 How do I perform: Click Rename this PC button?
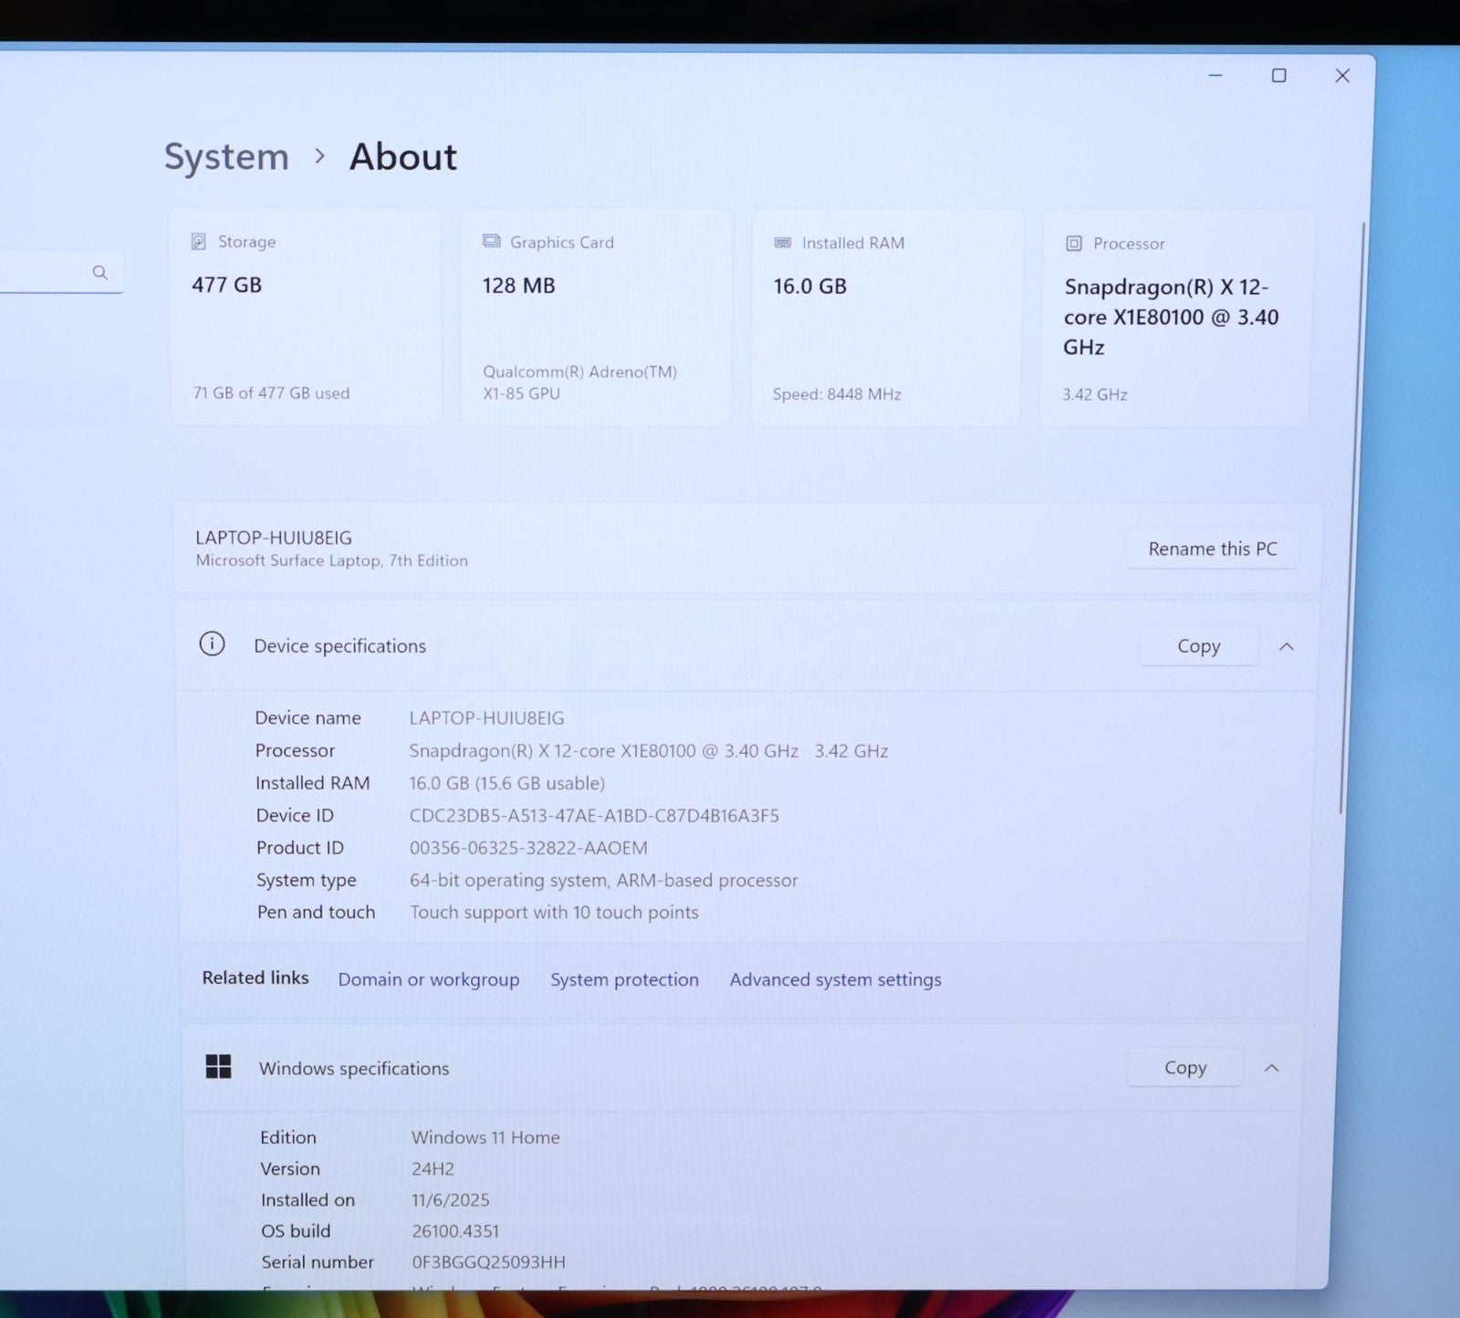[1212, 549]
